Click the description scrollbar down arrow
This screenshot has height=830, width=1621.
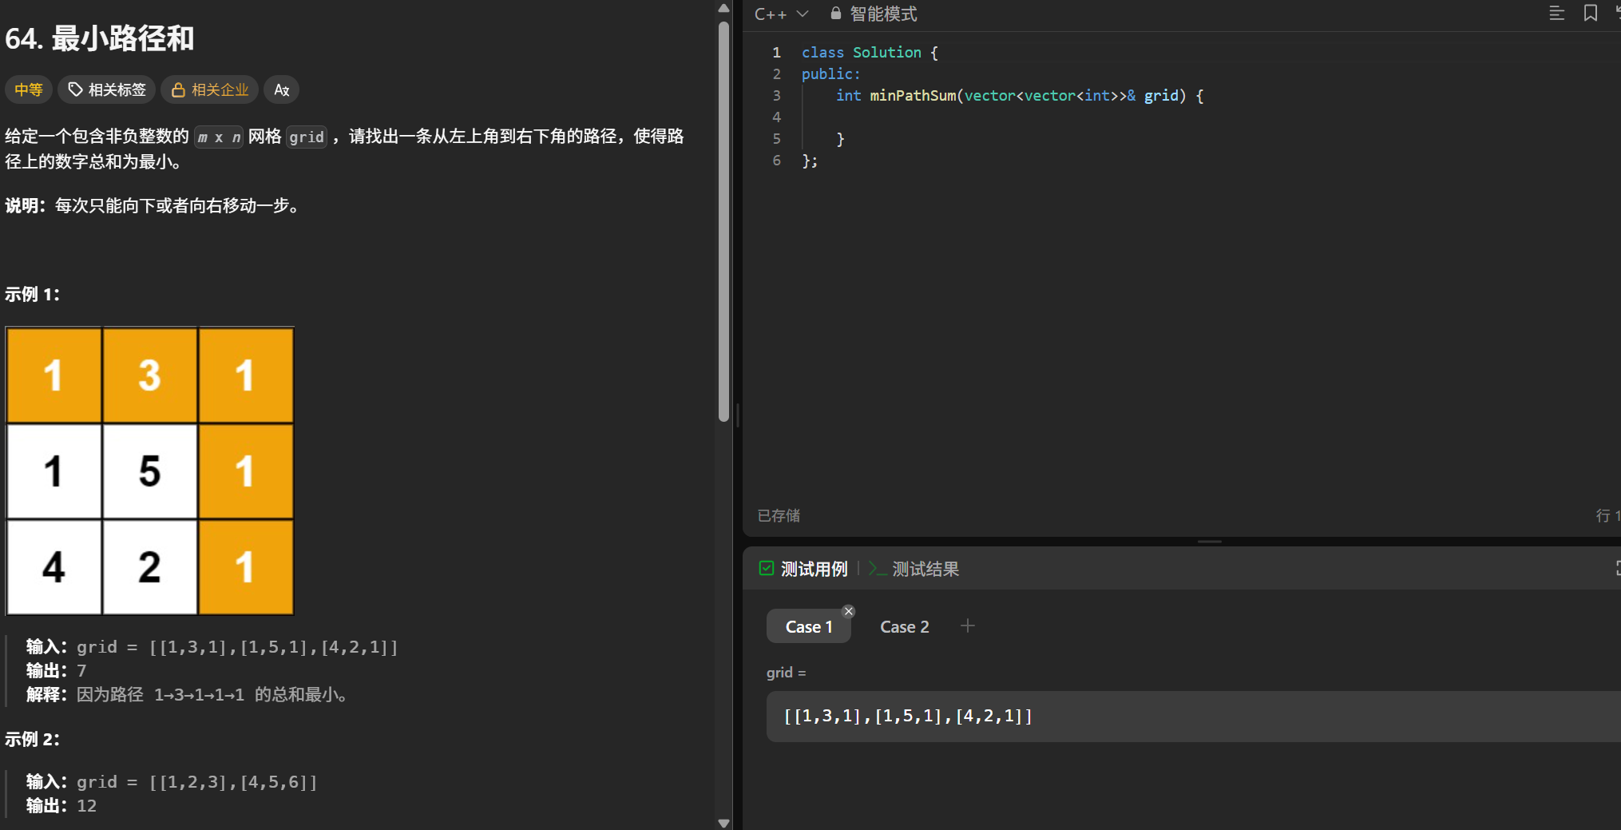pyautogui.click(x=723, y=823)
